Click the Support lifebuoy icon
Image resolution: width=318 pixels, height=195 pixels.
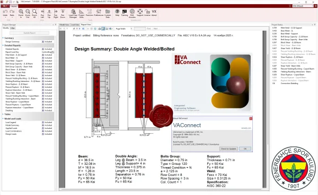pyautogui.click(x=140, y=13)
